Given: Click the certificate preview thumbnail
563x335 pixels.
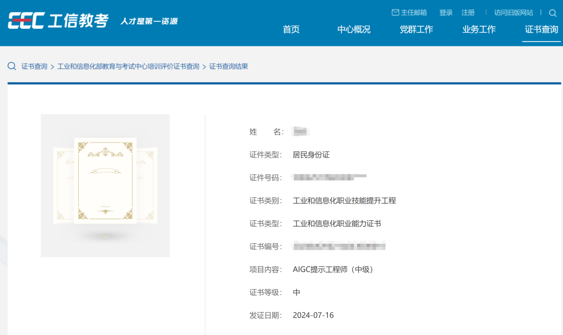Looking at the screenshot, I should click(x=105, y=185).
